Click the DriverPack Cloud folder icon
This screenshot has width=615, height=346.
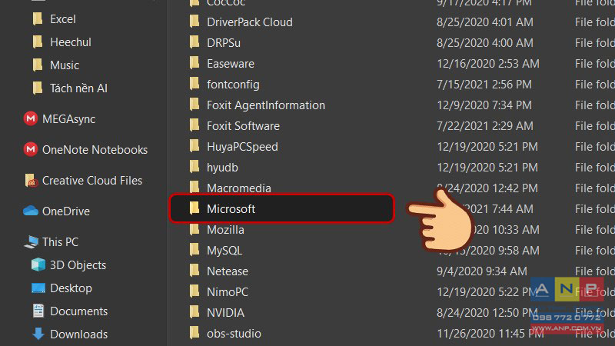pos(194,22)
